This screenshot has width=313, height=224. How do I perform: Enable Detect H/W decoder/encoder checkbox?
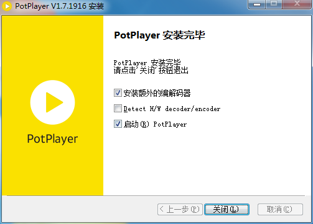tap(118, 109)
